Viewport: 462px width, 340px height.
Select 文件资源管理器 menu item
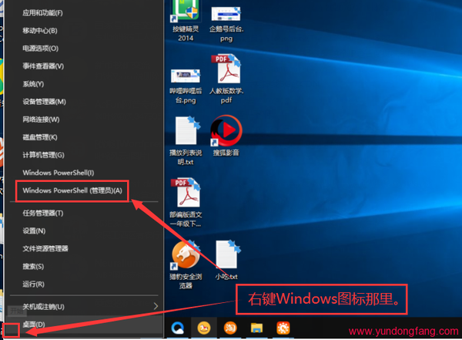pos(45,248)
